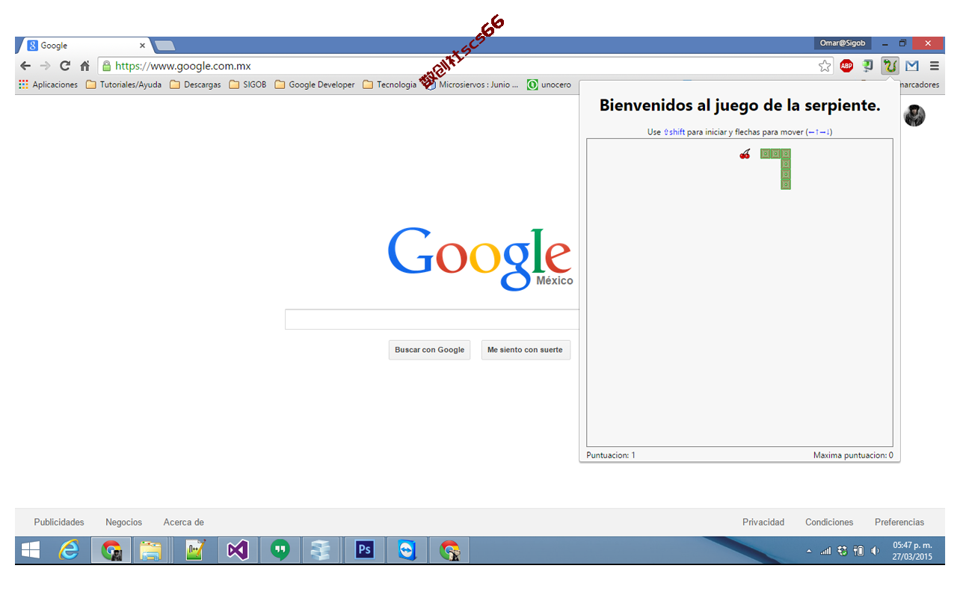Reload the Google page
Viewport: 957px width, 598px height.
[x=65, y=66]
